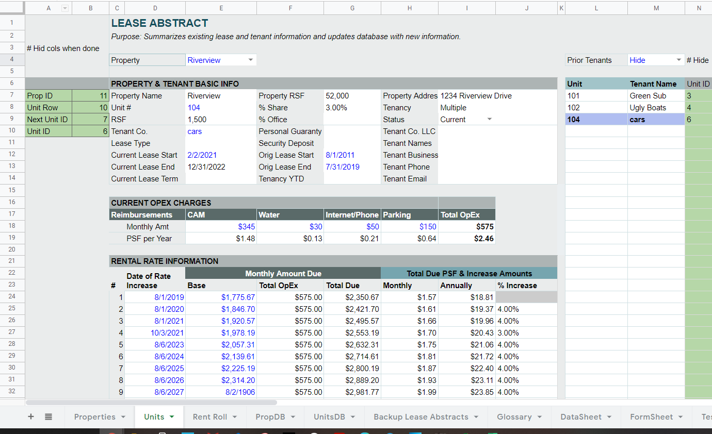The image size is (712, 434).
Task: Open the all sheets list icon
Action: [x=48, y=416]
